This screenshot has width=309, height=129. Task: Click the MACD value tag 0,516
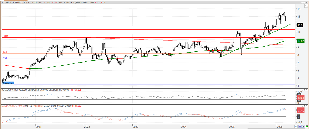[301, 111]
